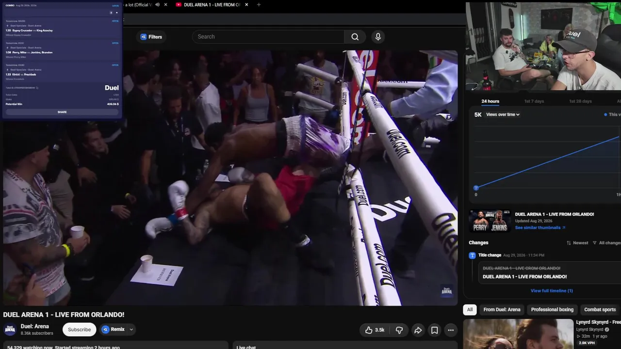Open the three-dot more actions menu
Screen dimensions: 621x349
pyautogui.click(x=451, y=330)
